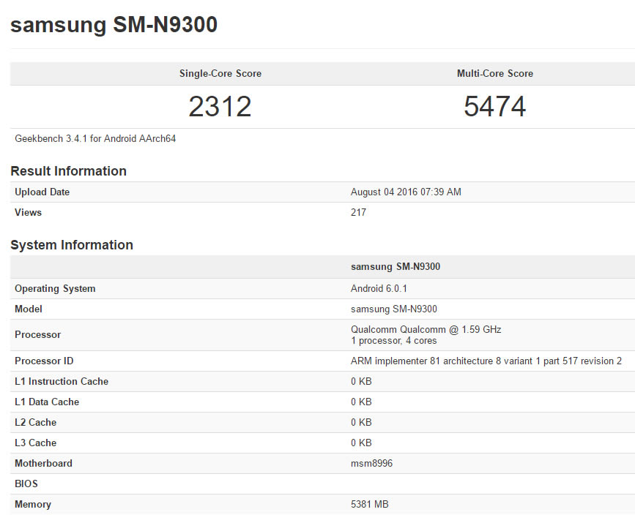Click the Views count 217
Image resolution: width=635 pixels, height=523 pixels.
pos(358,213)
